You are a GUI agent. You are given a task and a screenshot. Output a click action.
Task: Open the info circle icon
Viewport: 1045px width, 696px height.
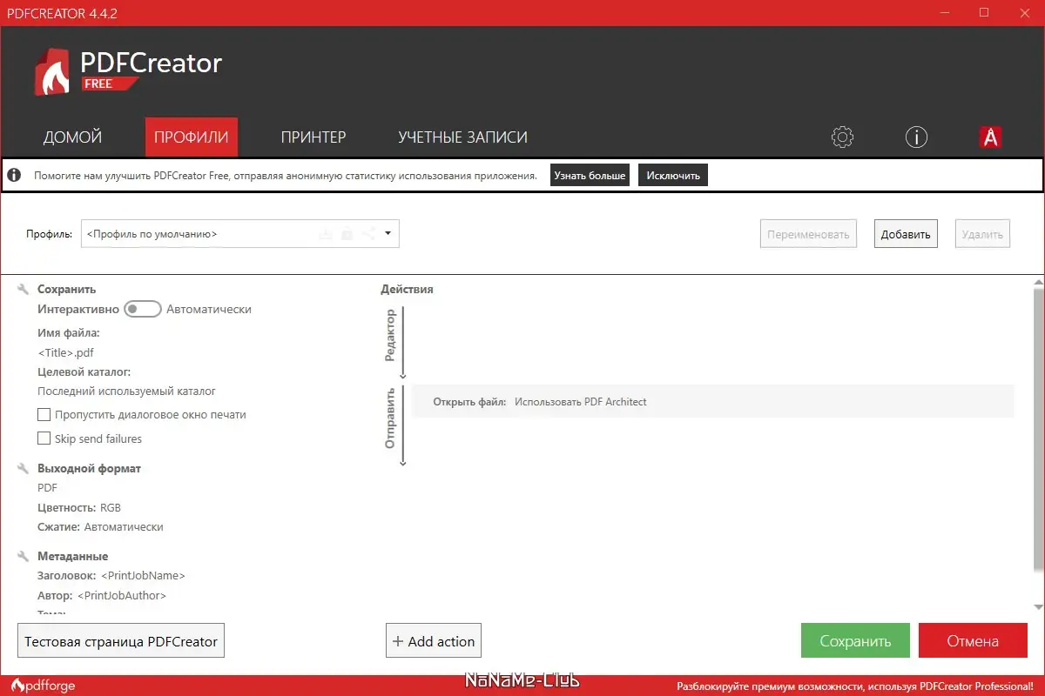(916, 137)
